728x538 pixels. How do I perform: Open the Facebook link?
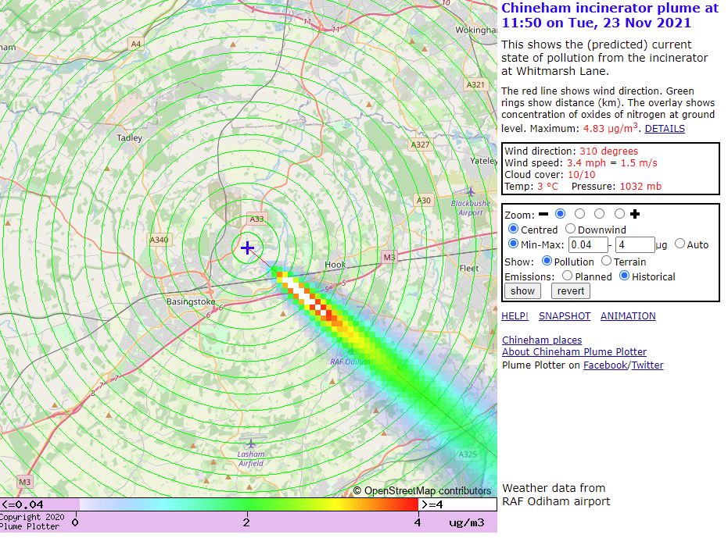605,365
